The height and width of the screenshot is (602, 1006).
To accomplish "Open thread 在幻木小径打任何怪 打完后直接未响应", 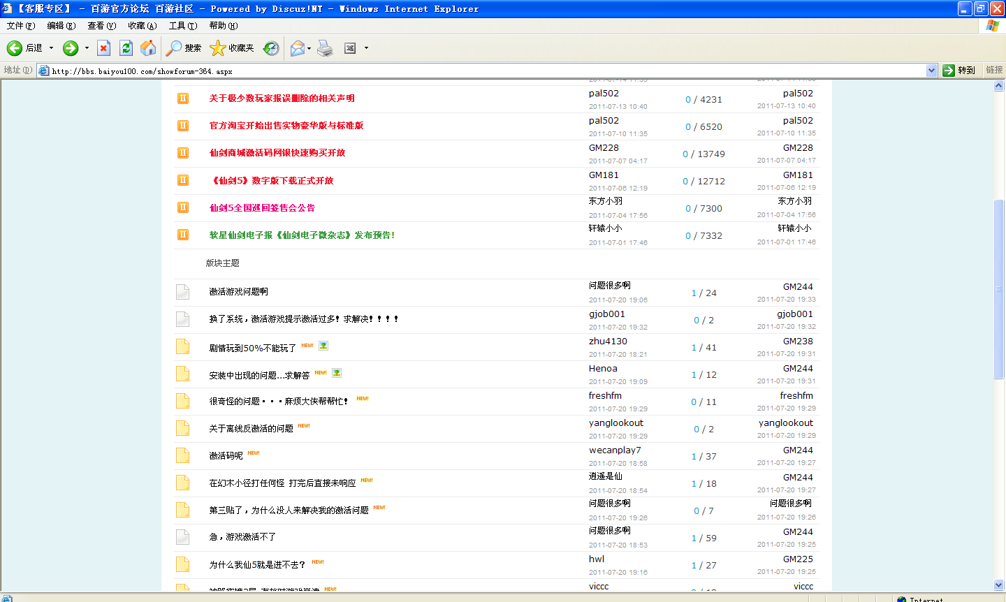I will point(282,483).
